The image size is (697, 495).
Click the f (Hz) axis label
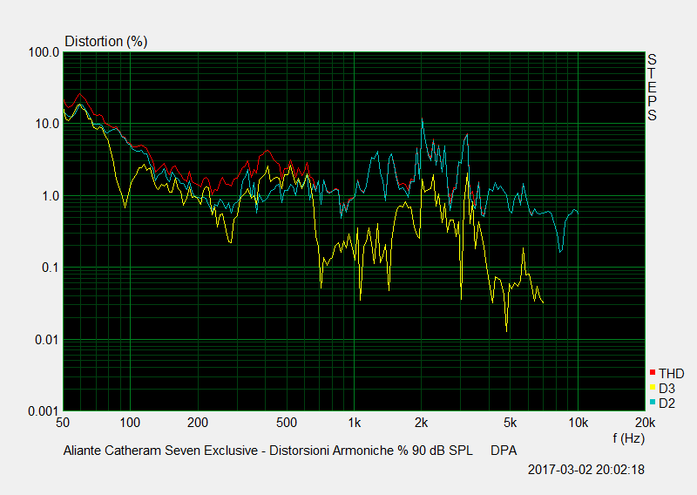point(628,438)
